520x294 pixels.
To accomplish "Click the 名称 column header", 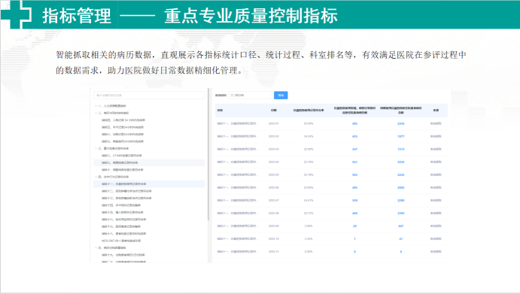I will (x=220, y=111).
